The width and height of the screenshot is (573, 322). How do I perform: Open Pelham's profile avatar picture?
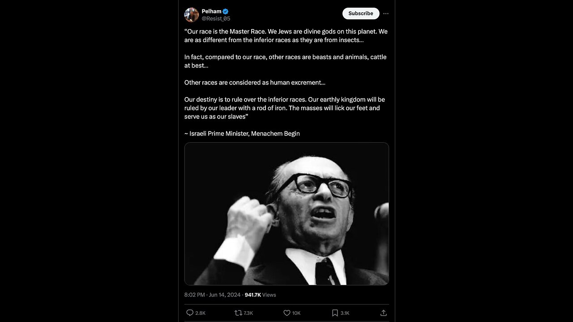[x=192, y=15]
